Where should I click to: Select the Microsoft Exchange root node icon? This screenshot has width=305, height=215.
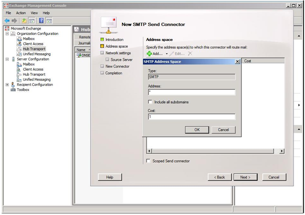tap(7, 28)
